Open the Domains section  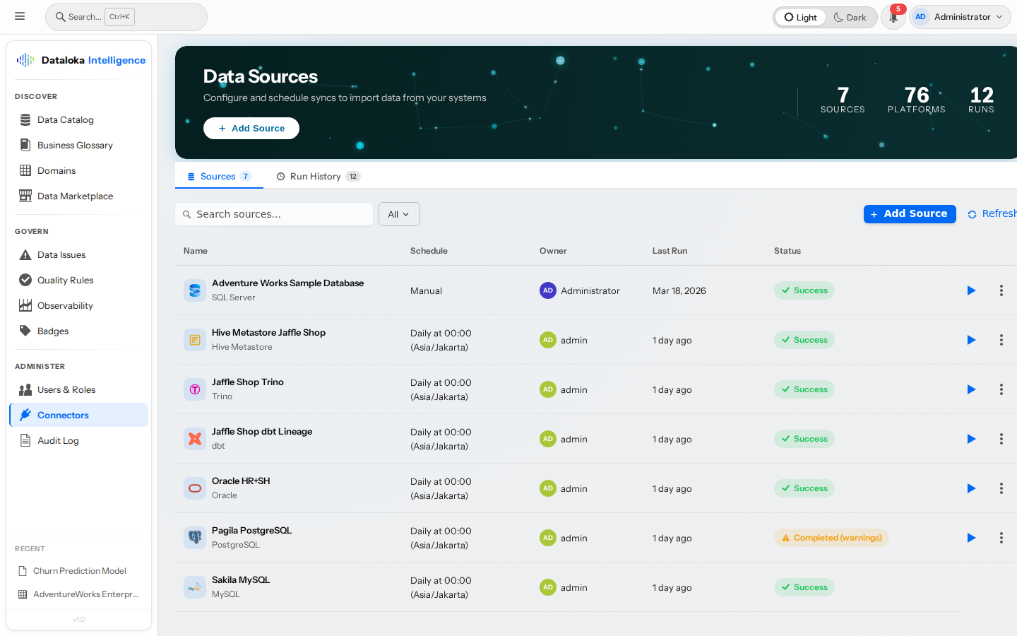[57, 170]
